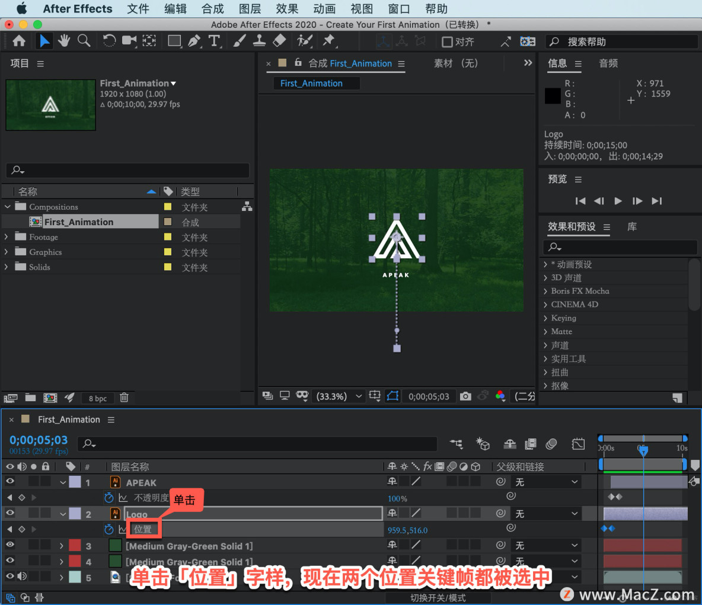The image size is (702, 605).
Task: Select the Clone Stamp tool
Action: 259,41
